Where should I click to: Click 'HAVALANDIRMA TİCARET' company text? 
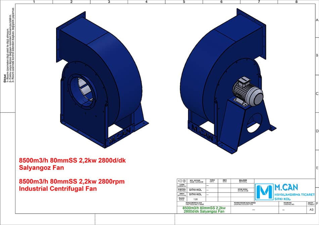click(294, 195)
